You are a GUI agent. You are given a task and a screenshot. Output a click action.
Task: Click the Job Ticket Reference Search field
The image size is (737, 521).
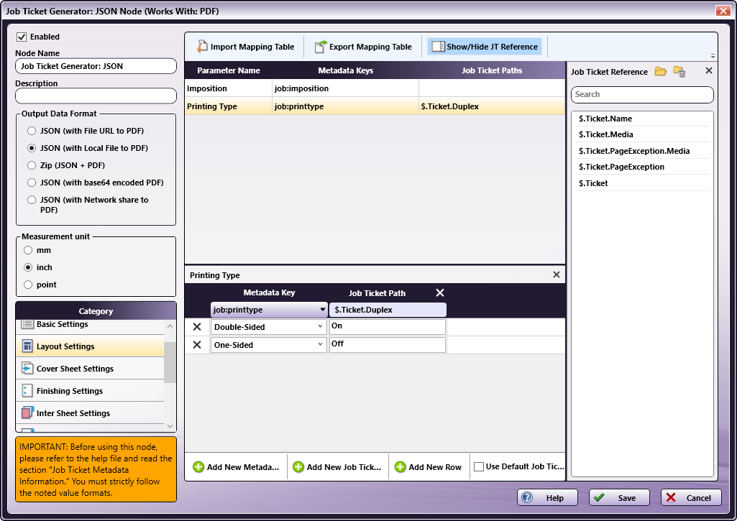(x=642, y=94)
